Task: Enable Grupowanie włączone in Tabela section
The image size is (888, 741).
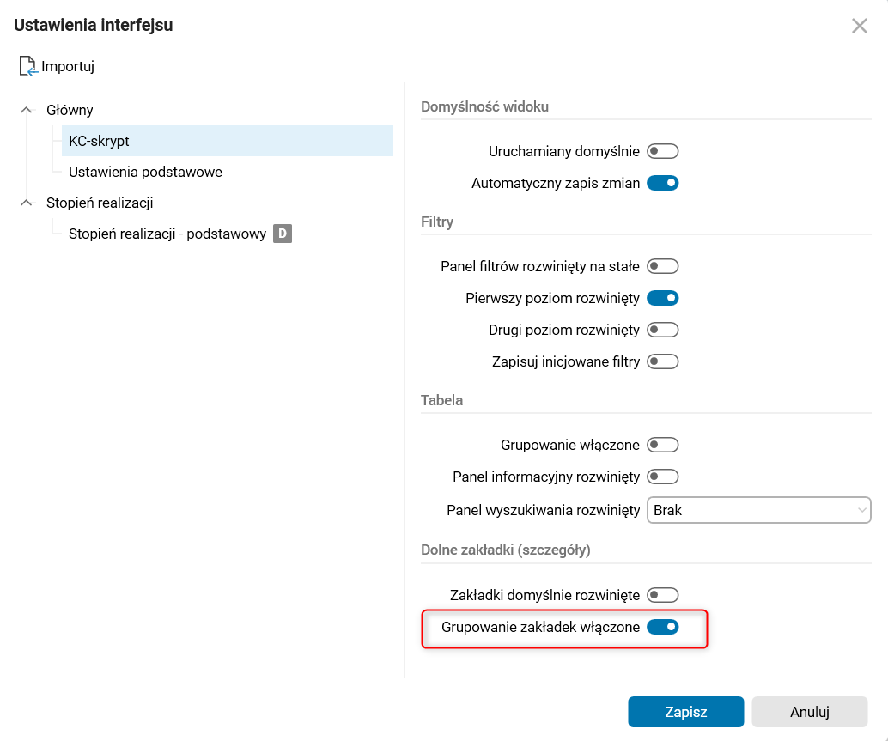Action: pos(662,446)
